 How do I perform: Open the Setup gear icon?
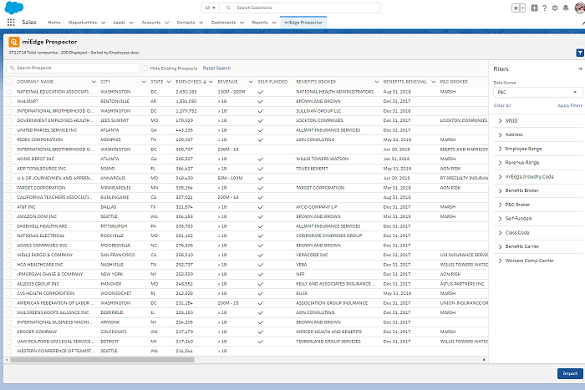556,8
